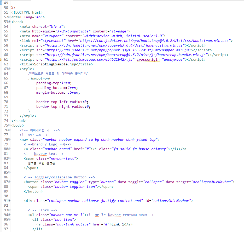The height and width of the screenshot is (232, 244).
Task: Toggle the navbar-brand anchor fold on line 80
Action: (x=9, y=149)
